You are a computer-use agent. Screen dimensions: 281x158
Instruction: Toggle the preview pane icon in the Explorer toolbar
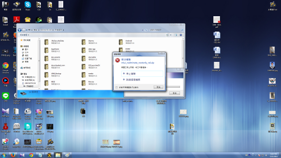[176, 35]
